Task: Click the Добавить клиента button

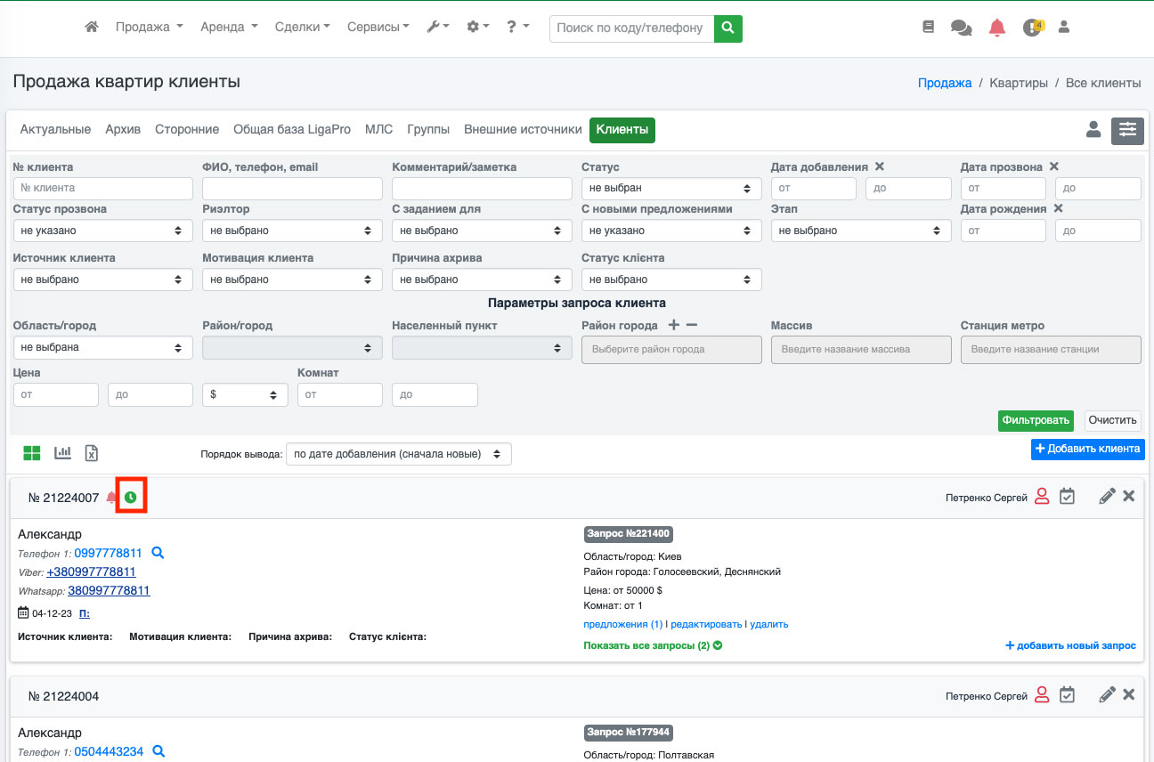Action: (1087, 449)
